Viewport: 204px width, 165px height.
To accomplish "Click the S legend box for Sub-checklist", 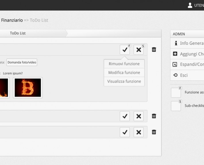I will tap(176, 106).
